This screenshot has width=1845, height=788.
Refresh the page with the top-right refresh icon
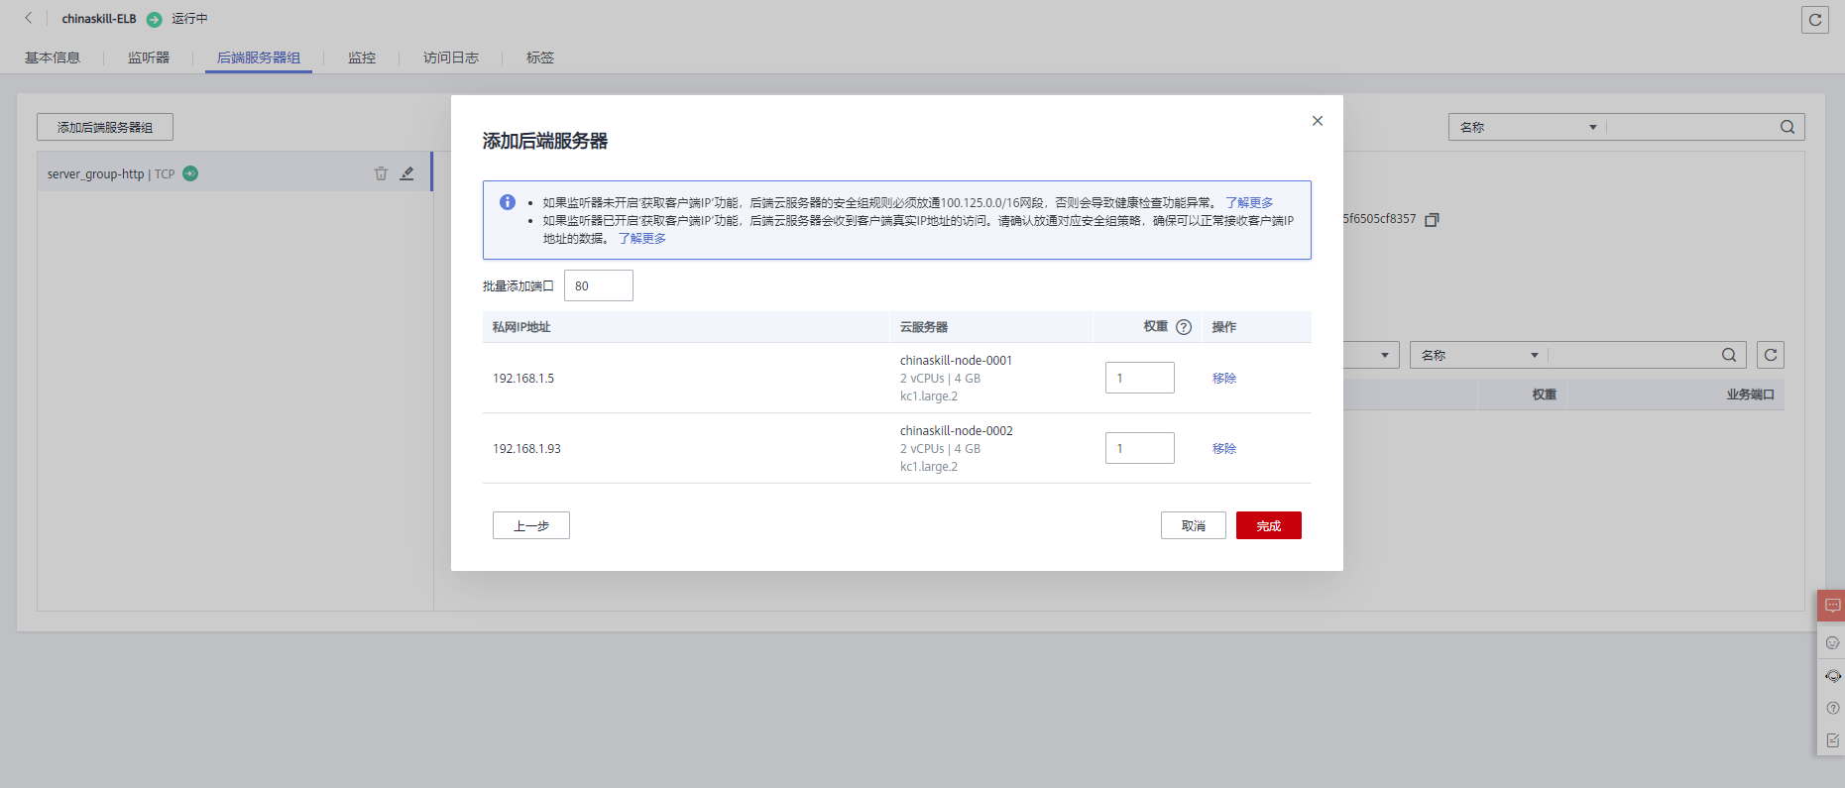1815,20
